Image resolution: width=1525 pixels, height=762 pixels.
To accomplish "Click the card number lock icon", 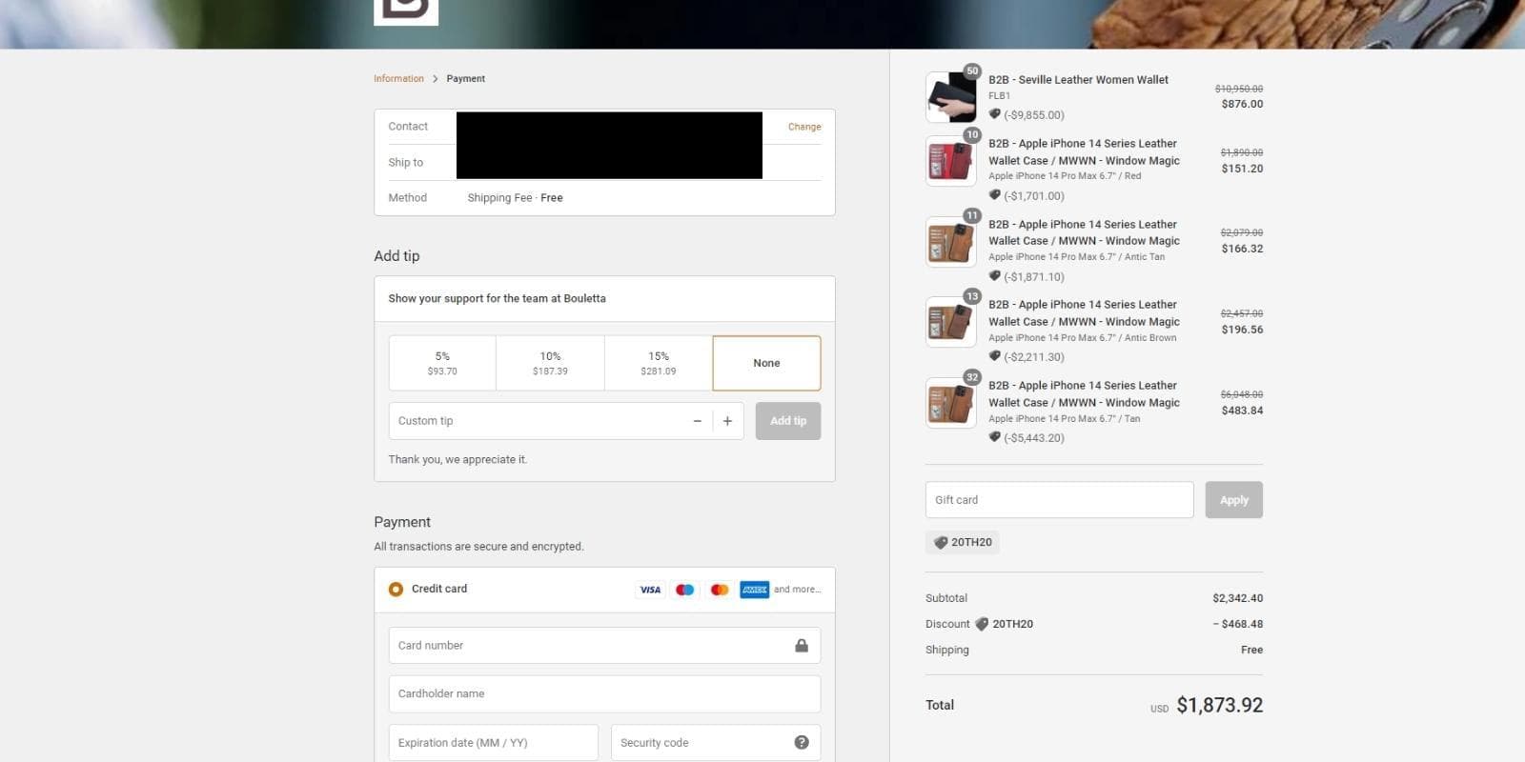I will [x=802, y=646].
